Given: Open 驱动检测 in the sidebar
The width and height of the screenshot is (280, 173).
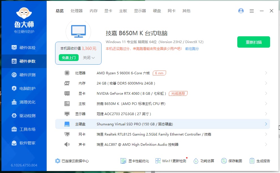Looking at the screenshot, I should 24,116.
